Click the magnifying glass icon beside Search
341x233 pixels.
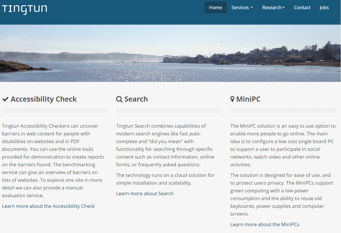(119, 99)
